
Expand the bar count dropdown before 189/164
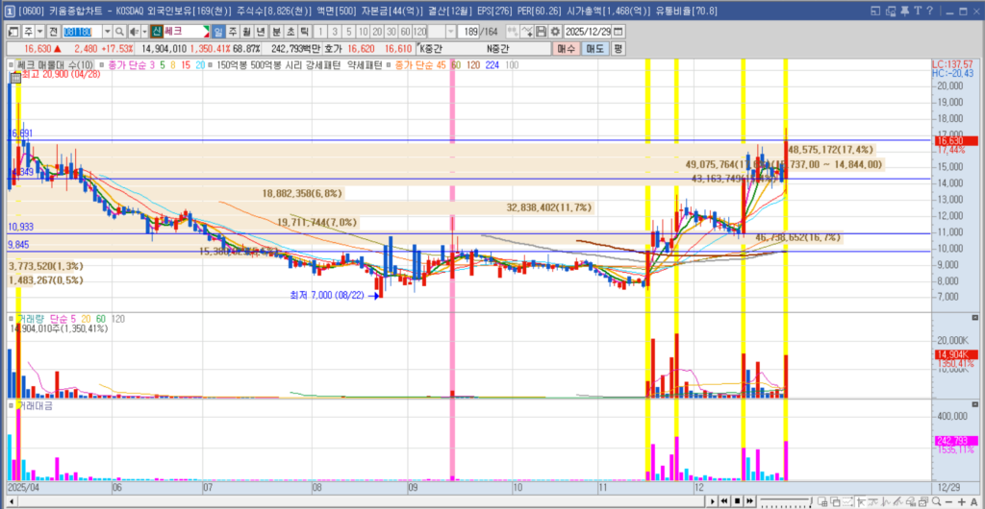450,31
